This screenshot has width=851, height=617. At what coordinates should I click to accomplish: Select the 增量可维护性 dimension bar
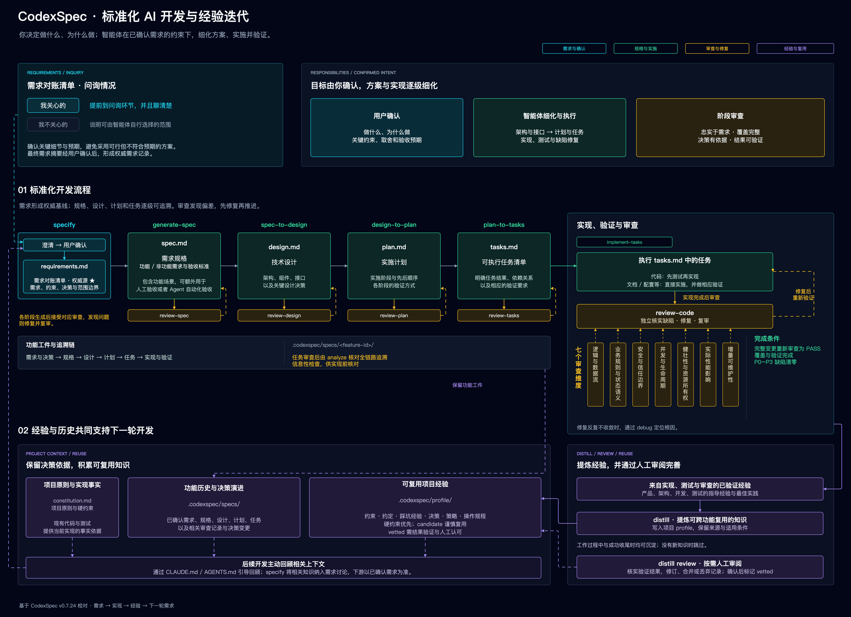pos(730,374)
